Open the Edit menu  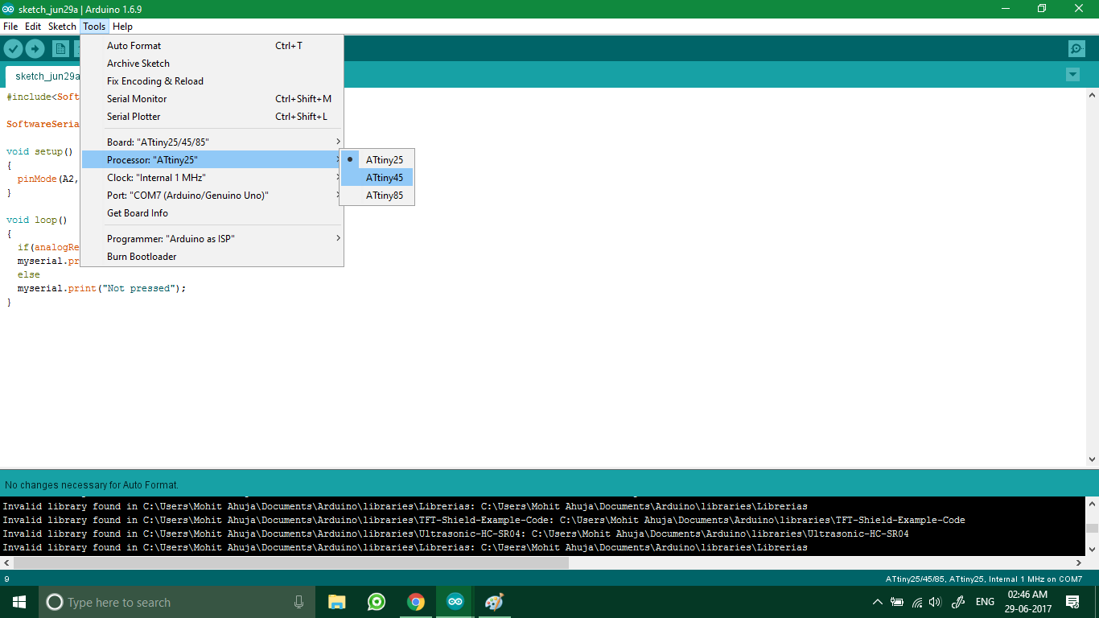coord(33,27)
